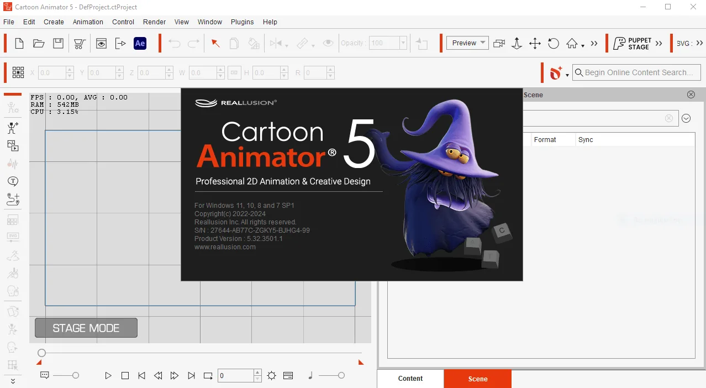
Task: Switch to the Content tab
Action: click(x=410, y=379)
